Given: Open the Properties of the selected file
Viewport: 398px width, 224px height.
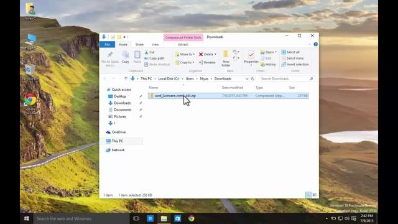Looking at the screenshot, I should [x=251, y=58].
